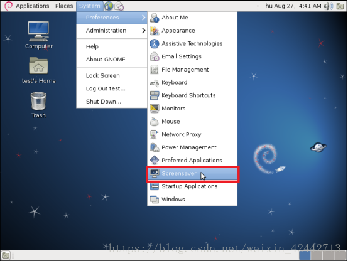
Task: Open Email Settings label
Action: point(182,56)
